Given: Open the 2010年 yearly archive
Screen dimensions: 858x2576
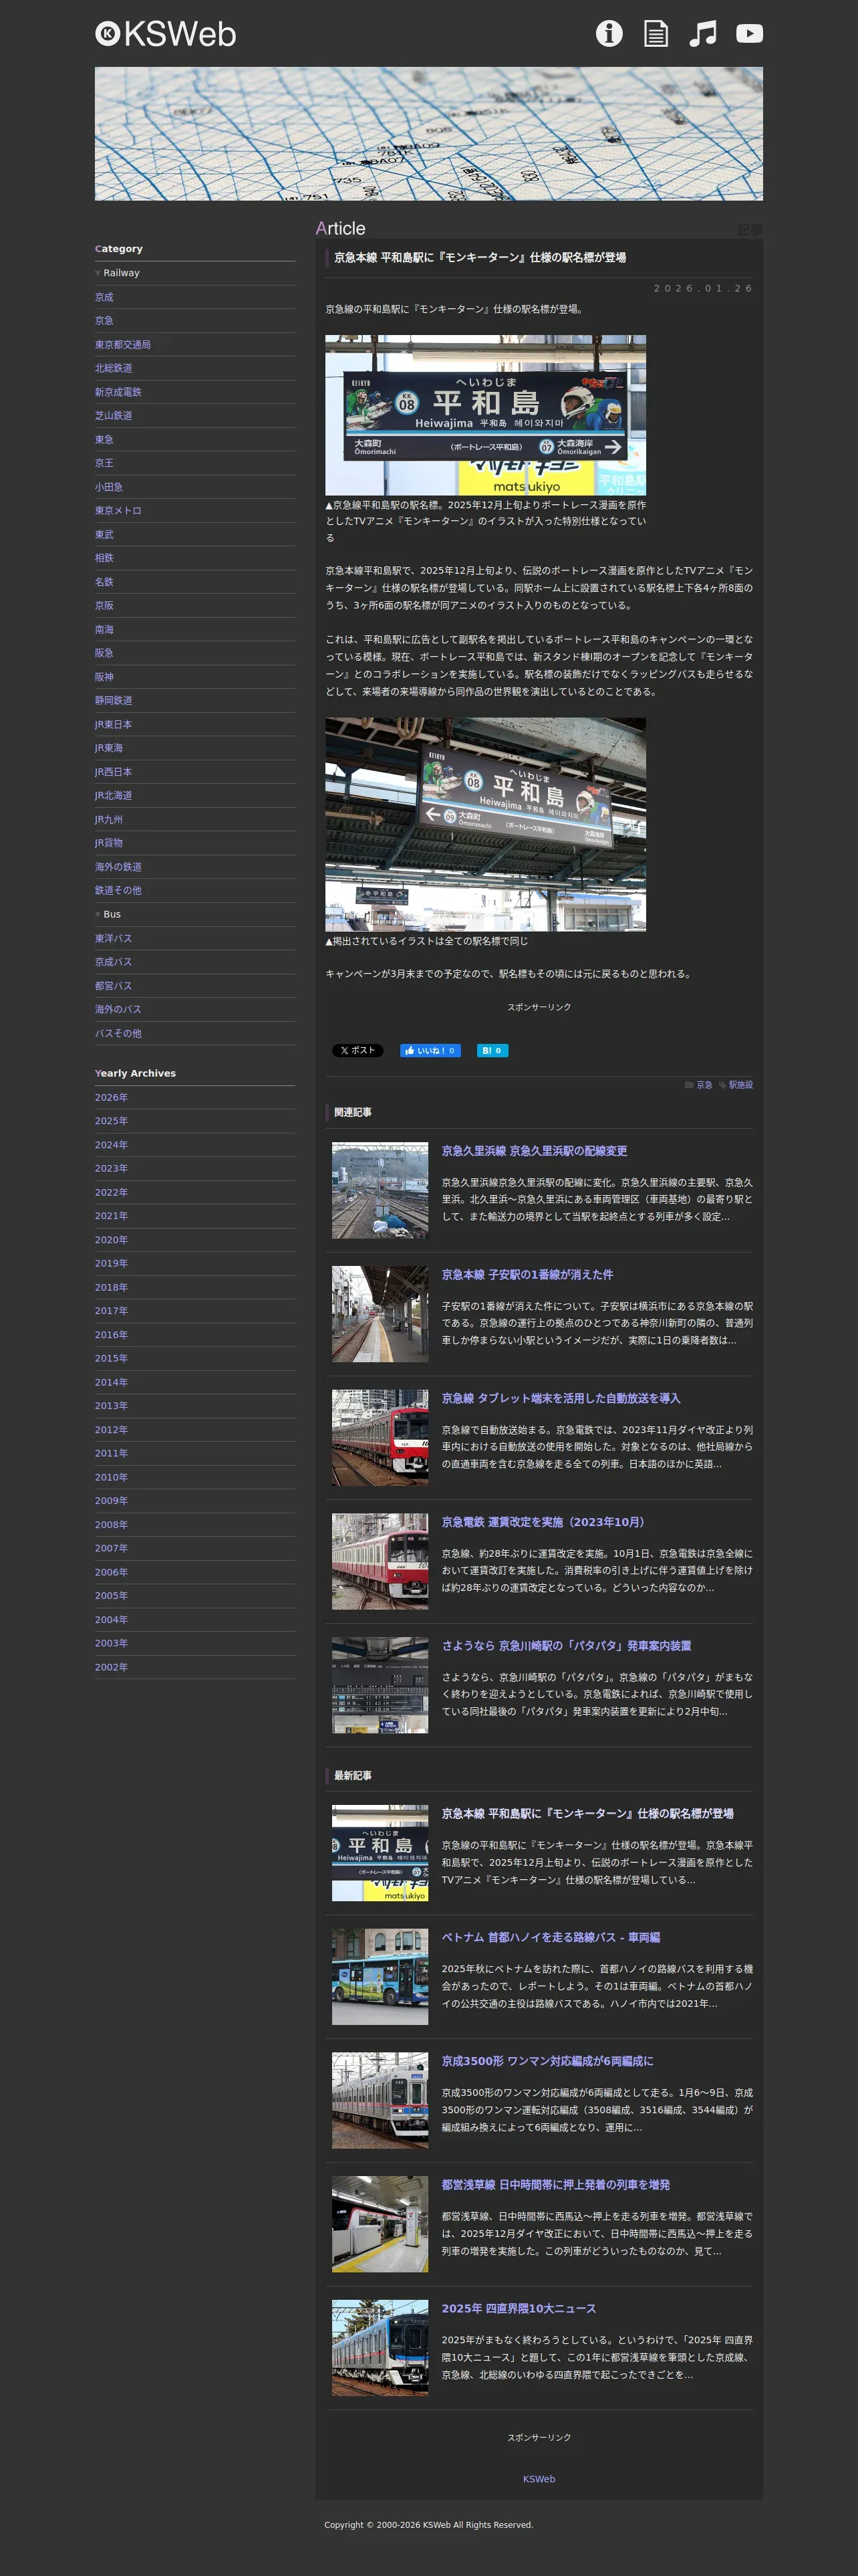Looking at the screenshot, I should tap(111, 1477).
